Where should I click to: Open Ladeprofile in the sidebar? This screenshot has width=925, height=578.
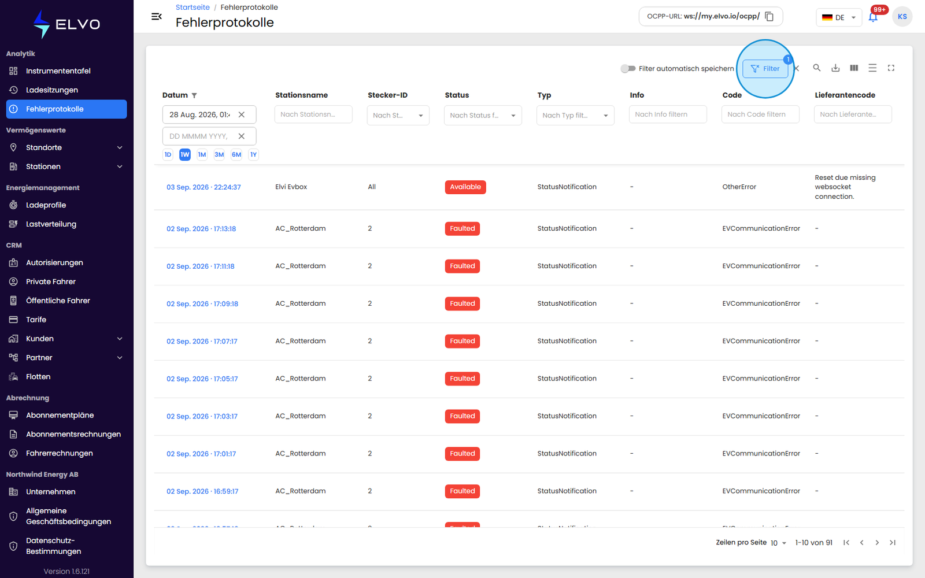pos(66,205)
